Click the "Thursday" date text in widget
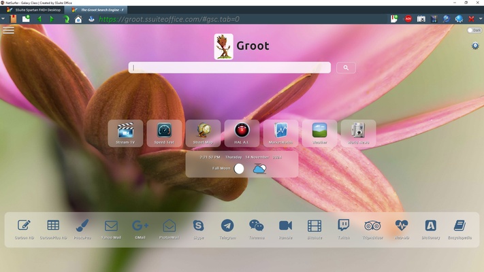The width and height of the screenshot is (484, 272). click(x=233, y=157)
